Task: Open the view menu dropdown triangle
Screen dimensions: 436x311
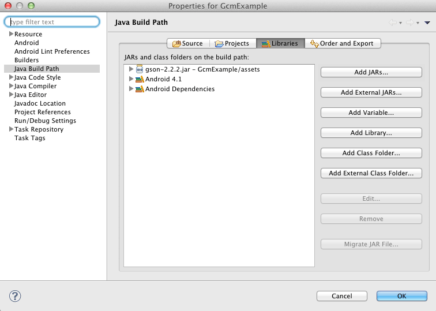Action: click(427, 23)
